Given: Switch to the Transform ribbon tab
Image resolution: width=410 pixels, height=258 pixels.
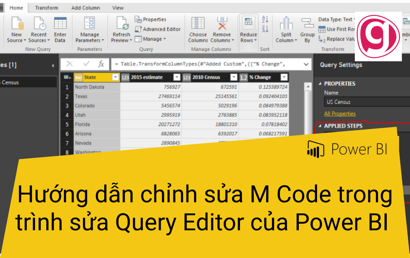Looking at the screenshot, I should click(46, 8).
